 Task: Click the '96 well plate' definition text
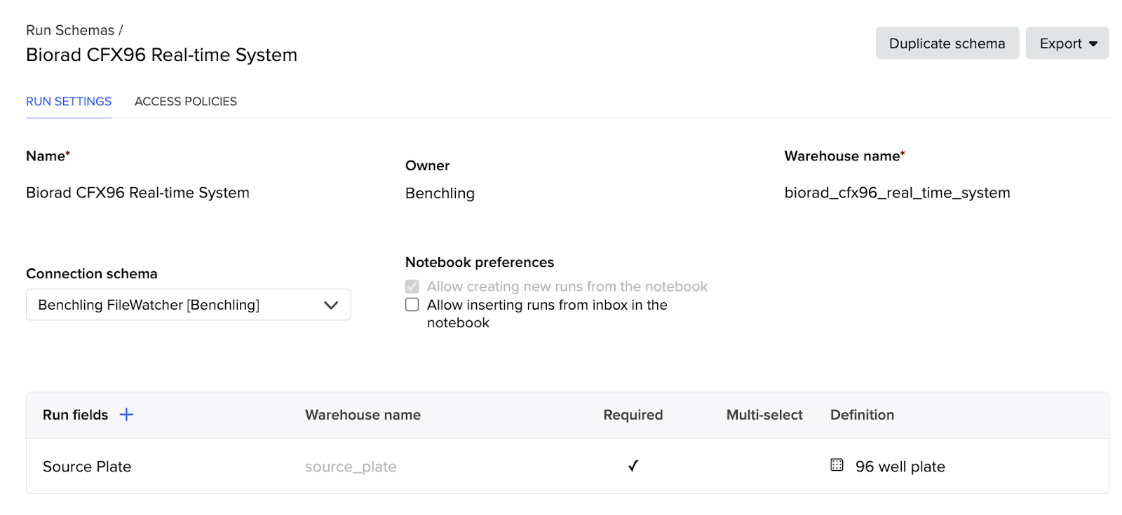[x=900, y=467]
